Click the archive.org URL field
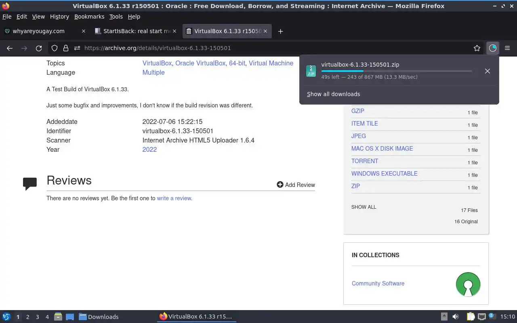 pos(267,48)
